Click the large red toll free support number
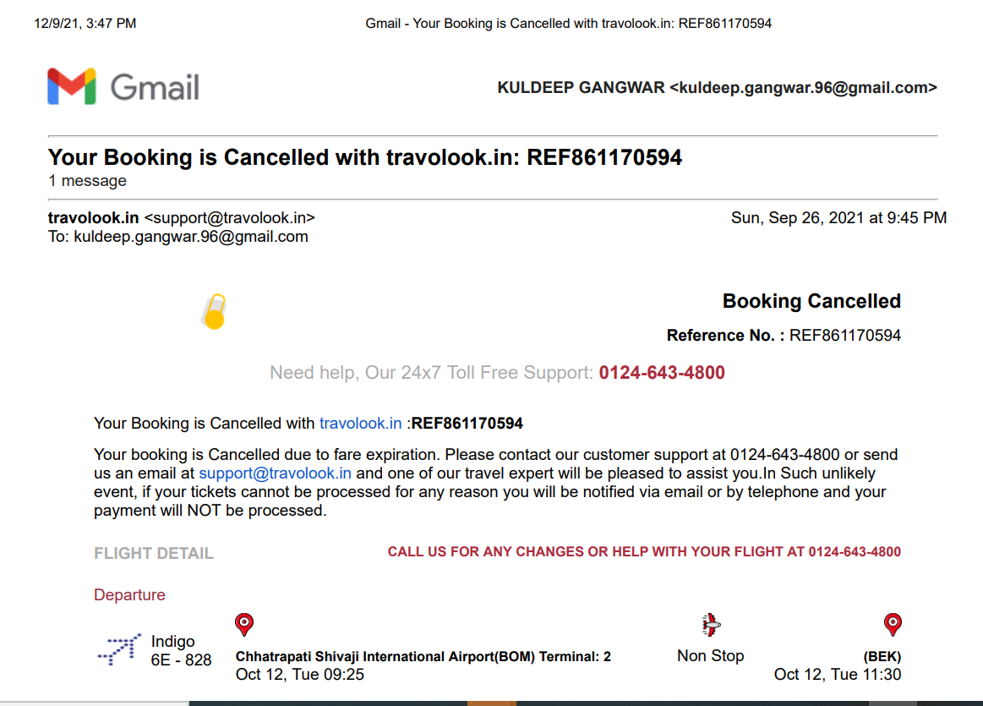Screen dimensions: 983x706 (x=662, y=373)
